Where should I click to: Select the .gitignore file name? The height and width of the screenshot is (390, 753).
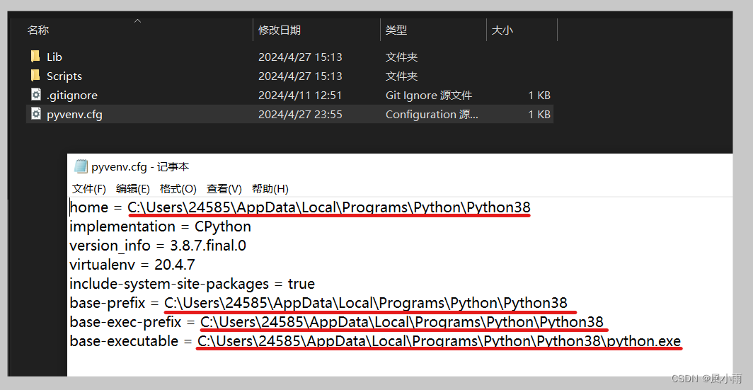72,95
